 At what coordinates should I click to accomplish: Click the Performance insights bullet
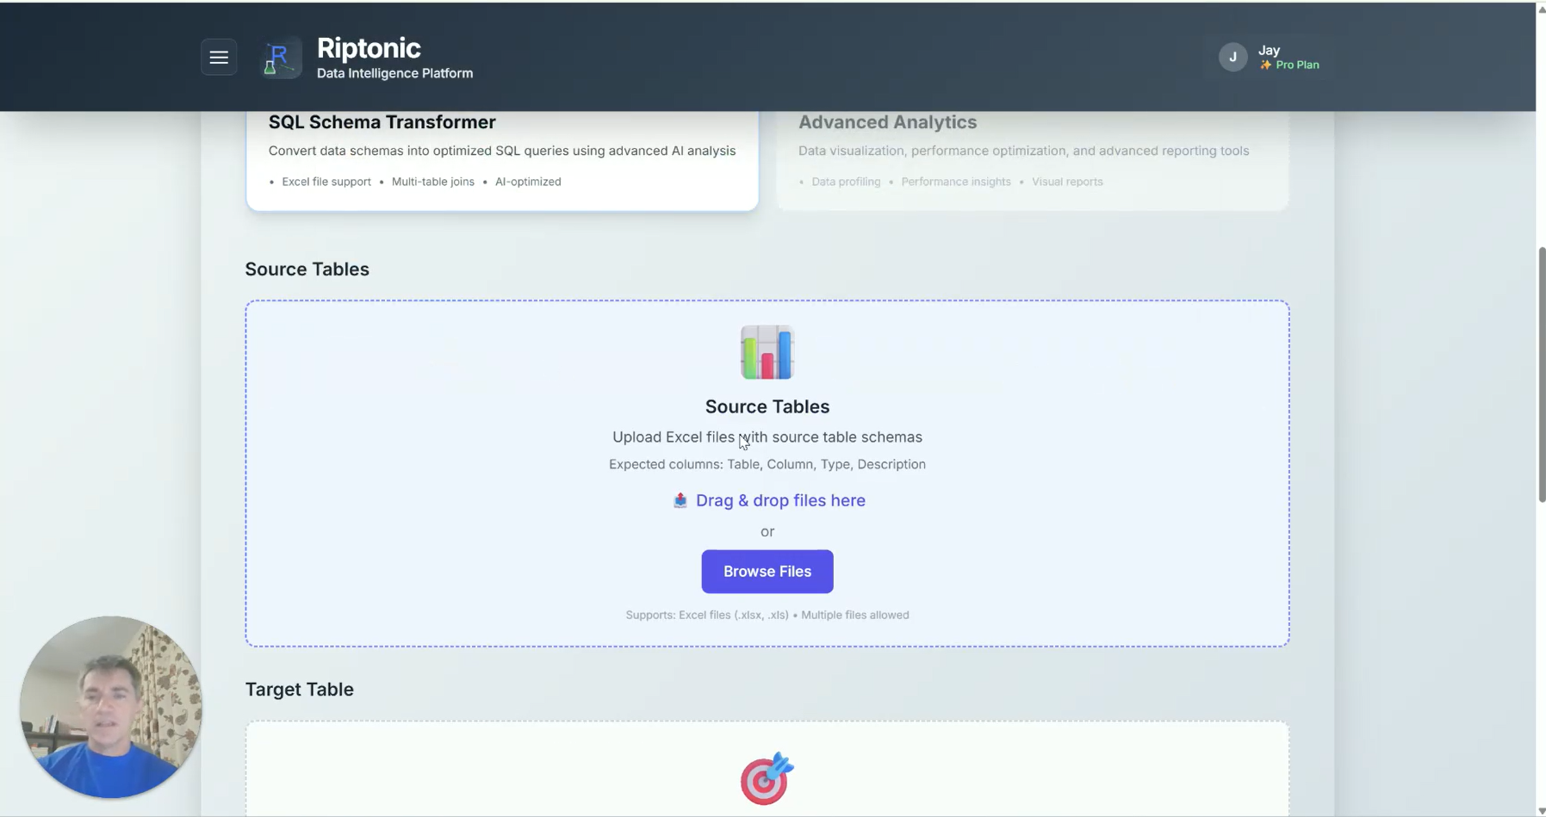pyautogui.click(x=956, y=182)
